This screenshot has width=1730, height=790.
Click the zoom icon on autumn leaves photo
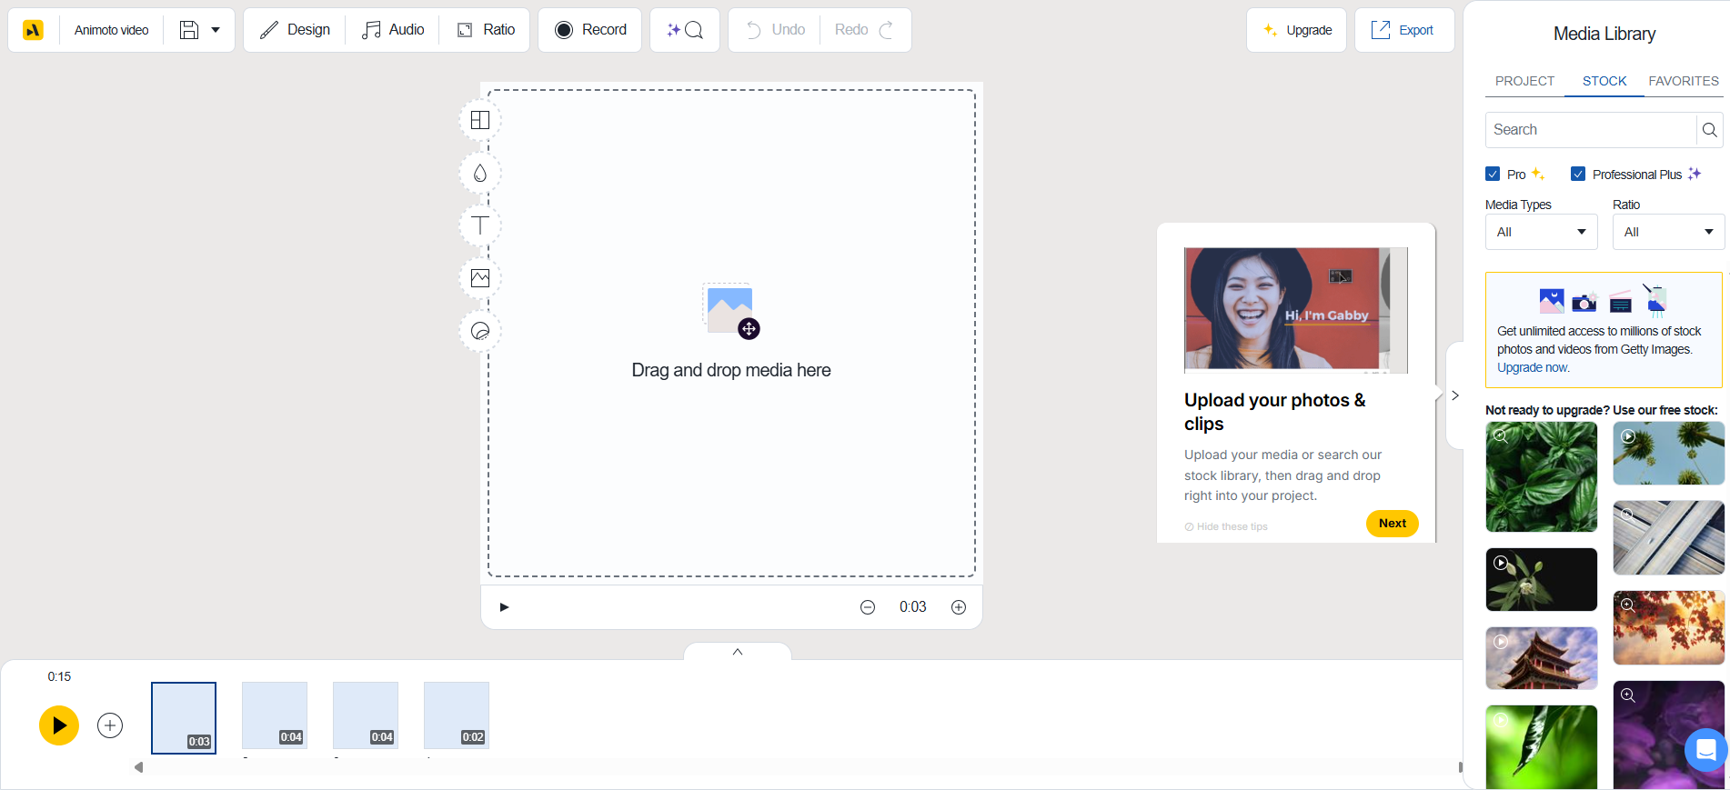click(x=1628, y=605)
